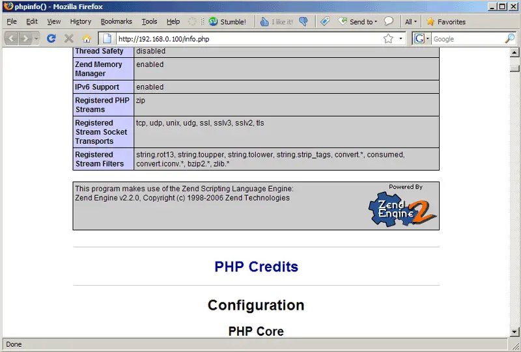Click the Zend Memory Manager label
This screenshot has width=521, height=352.
click(98, 69)
